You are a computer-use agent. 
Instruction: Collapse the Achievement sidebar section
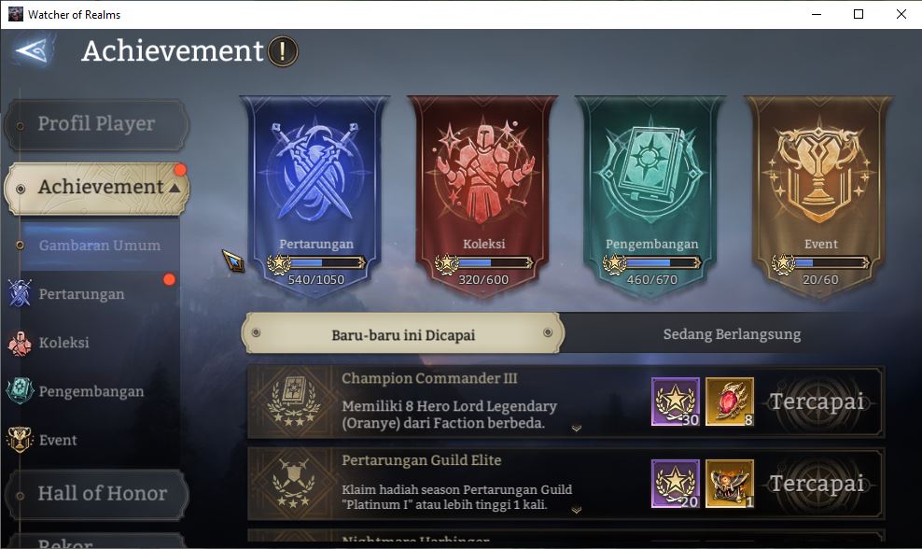175,189
